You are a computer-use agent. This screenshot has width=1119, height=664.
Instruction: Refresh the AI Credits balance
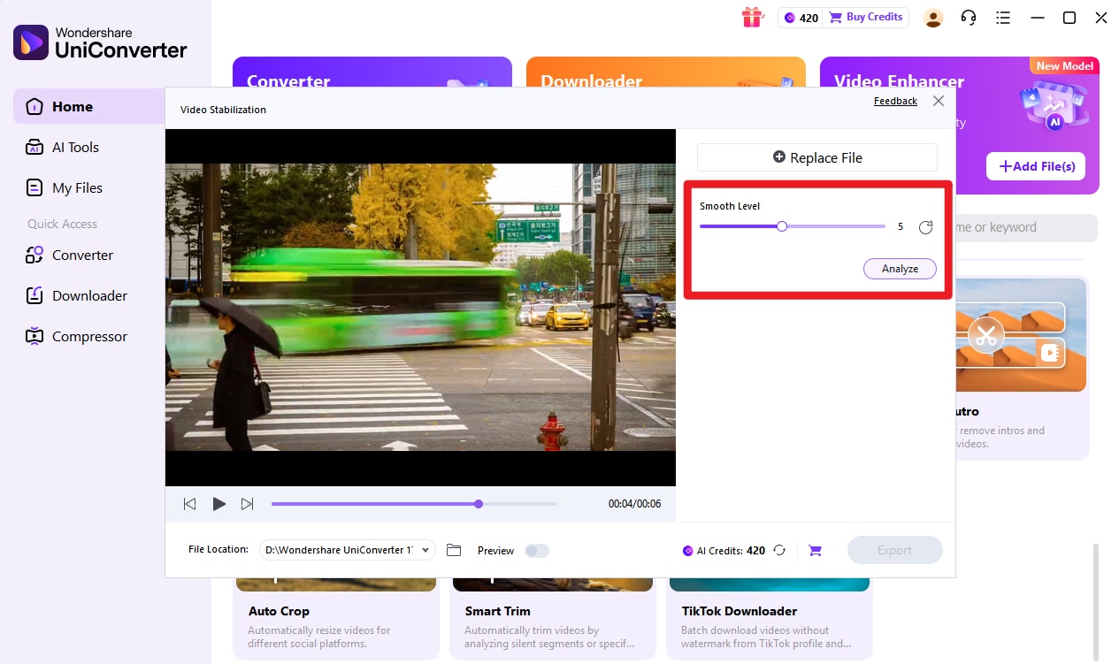(779, 550)
